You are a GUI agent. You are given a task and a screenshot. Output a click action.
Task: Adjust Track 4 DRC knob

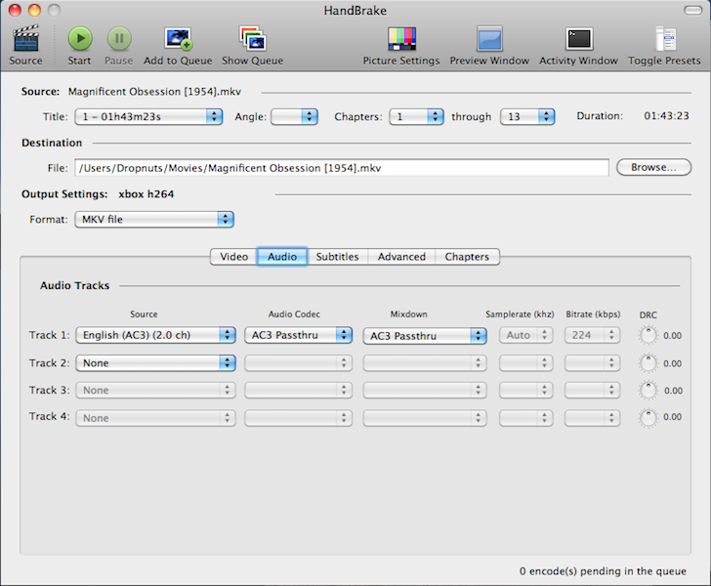click(x=648, y=417)
